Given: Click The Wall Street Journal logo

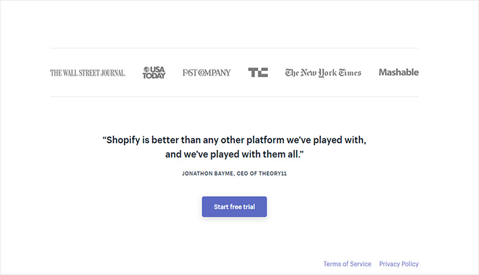Looking at the screenshot, I should [88, 73].
